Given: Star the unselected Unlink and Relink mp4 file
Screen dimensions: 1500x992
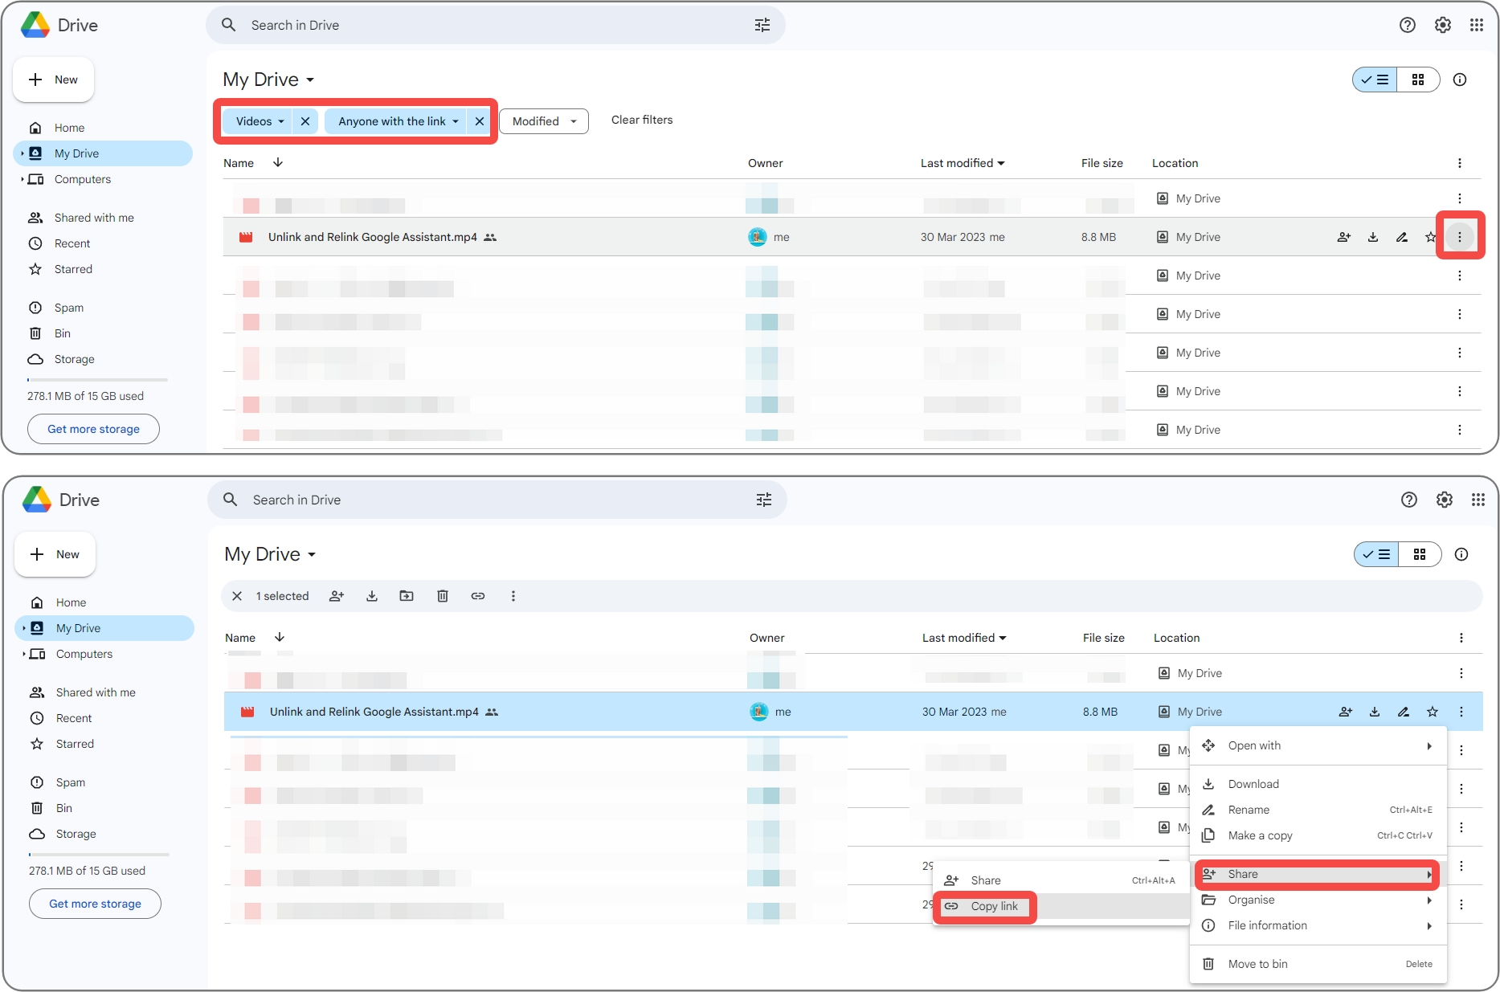Looking at the screenshot, I should [1430, 237].
